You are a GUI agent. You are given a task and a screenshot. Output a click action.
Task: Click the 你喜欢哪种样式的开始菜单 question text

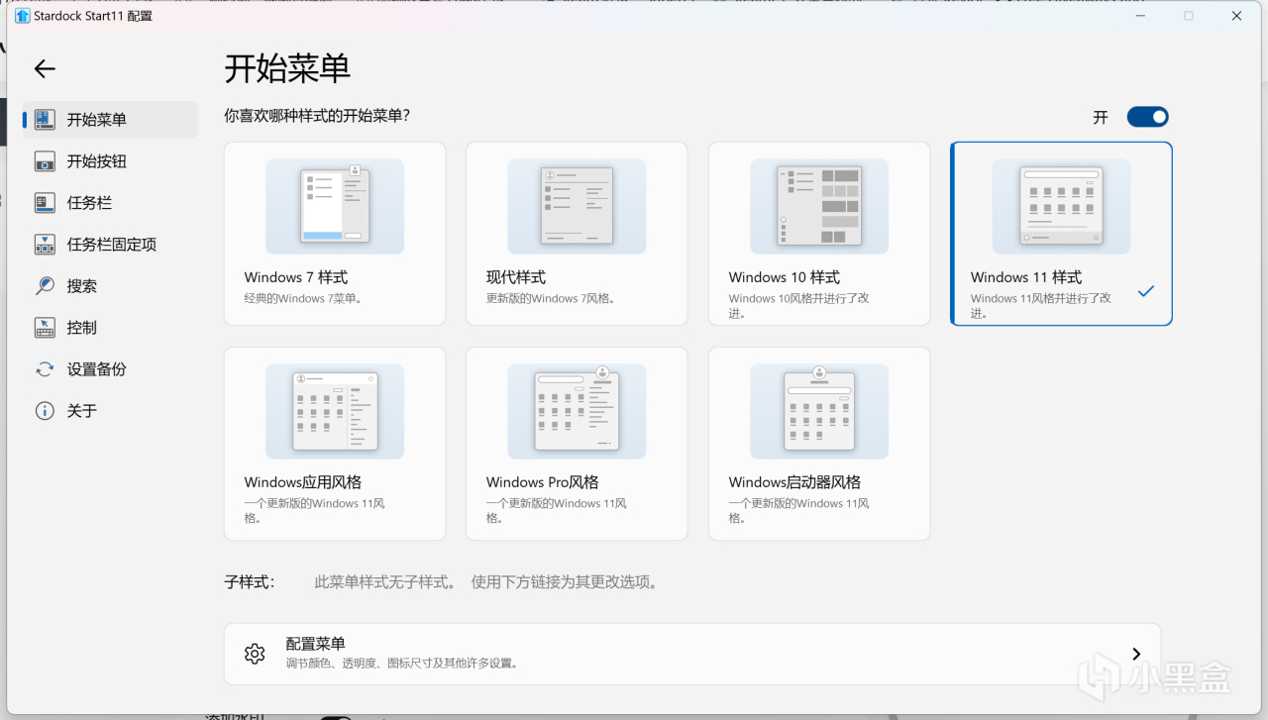(318, 116)
